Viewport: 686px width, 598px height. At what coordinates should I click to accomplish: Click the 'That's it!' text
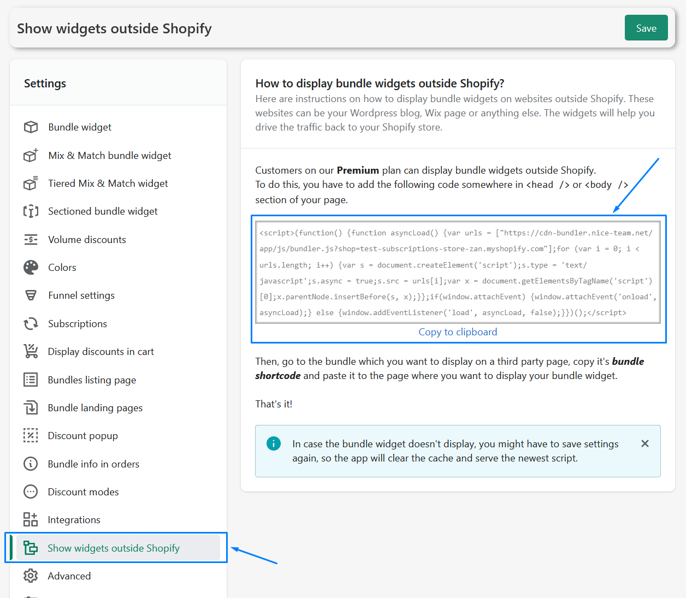274,404
